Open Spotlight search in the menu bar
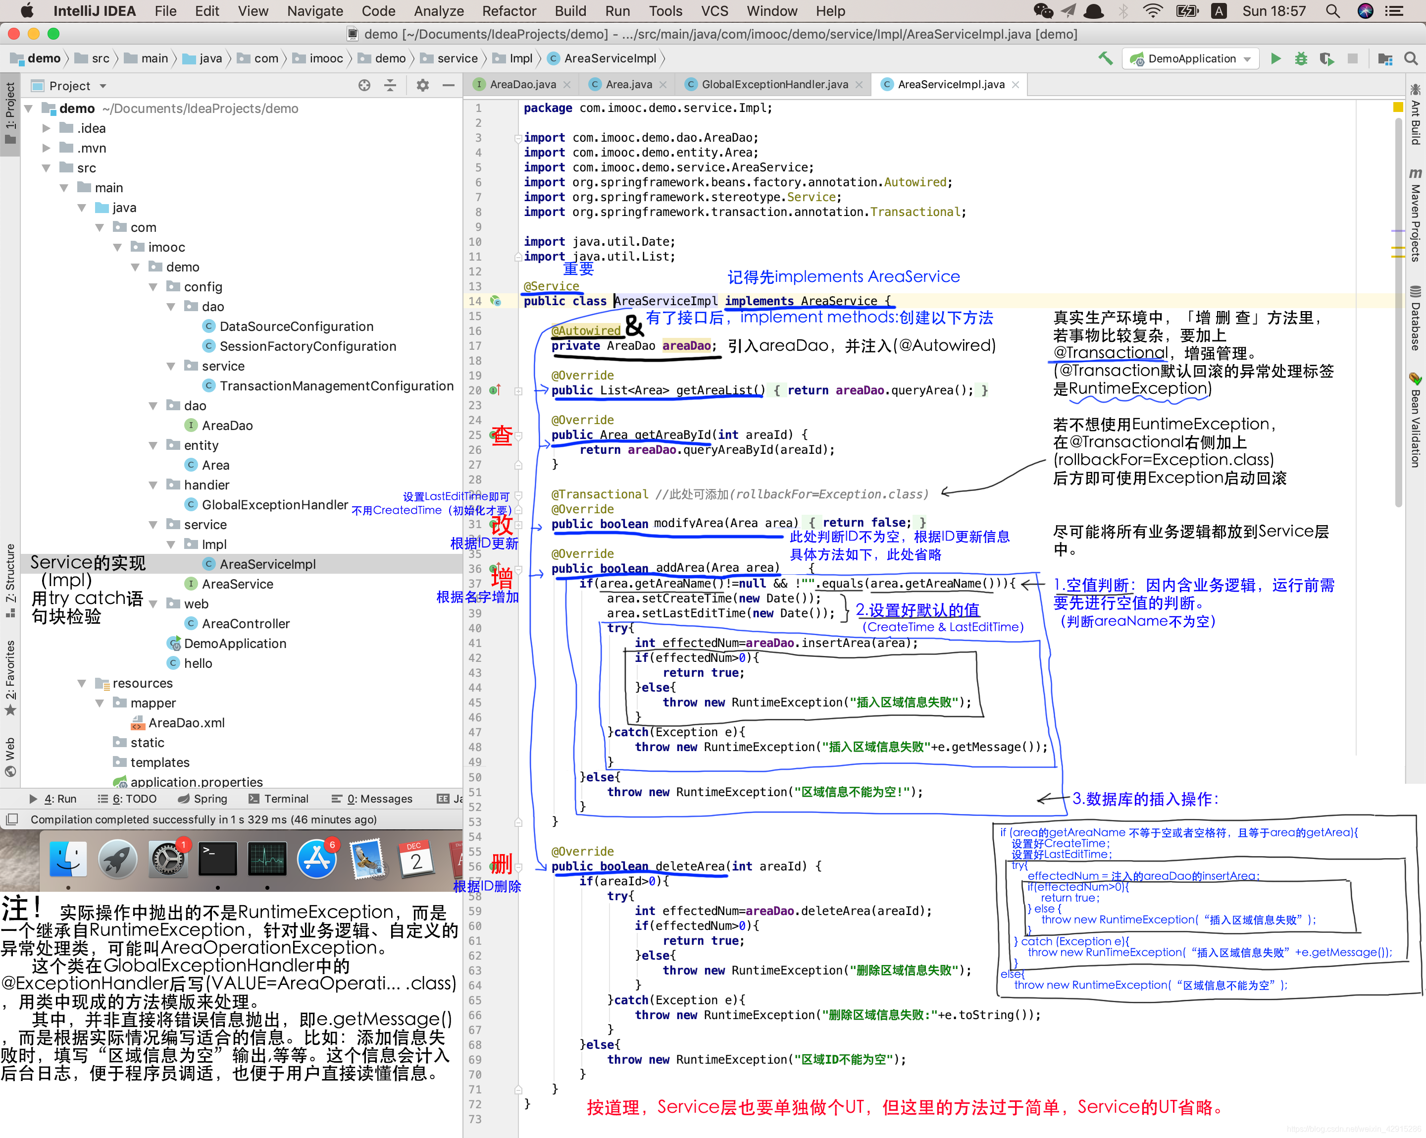 pyautogui.click(x=1333, y=11)
